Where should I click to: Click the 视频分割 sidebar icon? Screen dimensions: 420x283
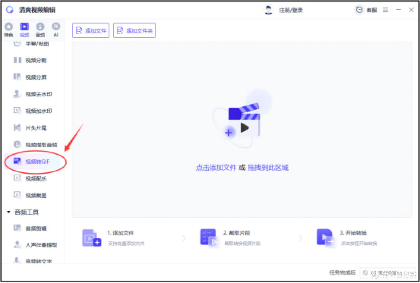tap(17, 60)
